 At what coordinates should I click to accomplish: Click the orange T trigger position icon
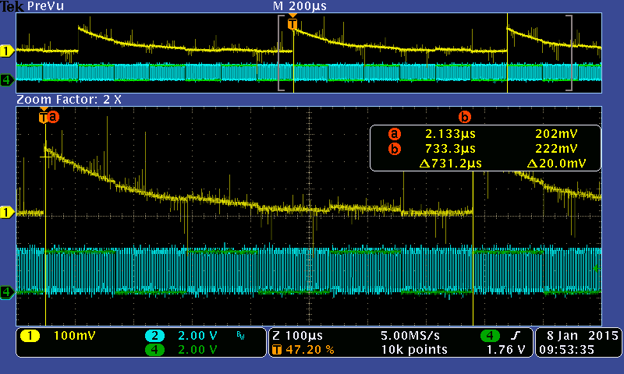point(277,350)
